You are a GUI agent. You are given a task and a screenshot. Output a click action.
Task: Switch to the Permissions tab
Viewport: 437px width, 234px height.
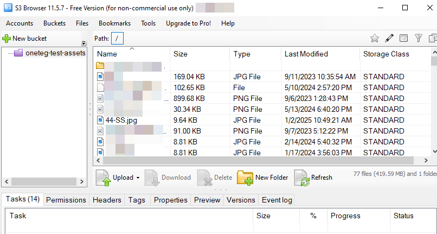click(x=66, y=200)
